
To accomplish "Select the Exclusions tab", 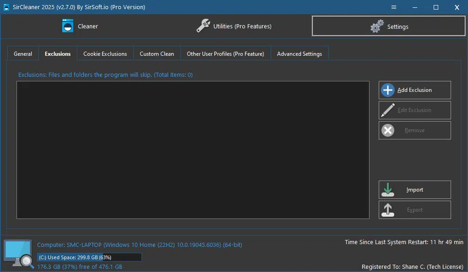I will click(x=58, y=53).
